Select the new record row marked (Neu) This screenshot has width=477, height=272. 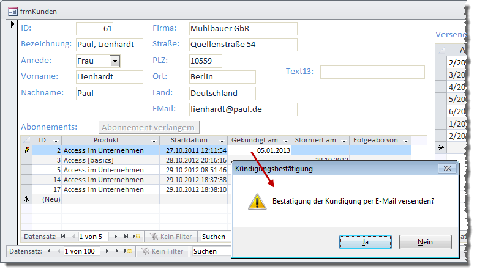coord(50,199)
